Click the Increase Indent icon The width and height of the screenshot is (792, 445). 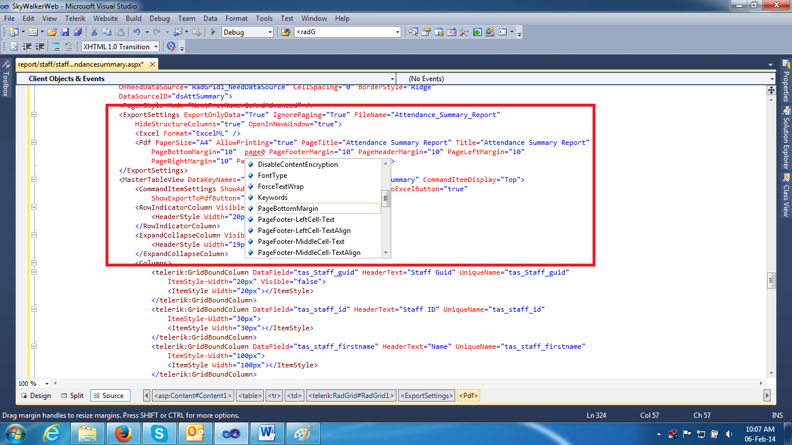coord(39,46)
